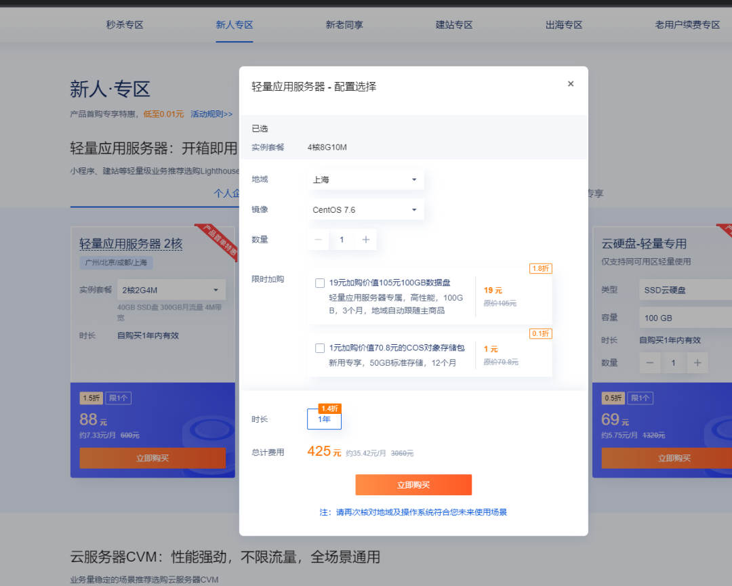Screen dimensions: 732x586
Task: Open the 活动规则>> link
Action: 211,114
